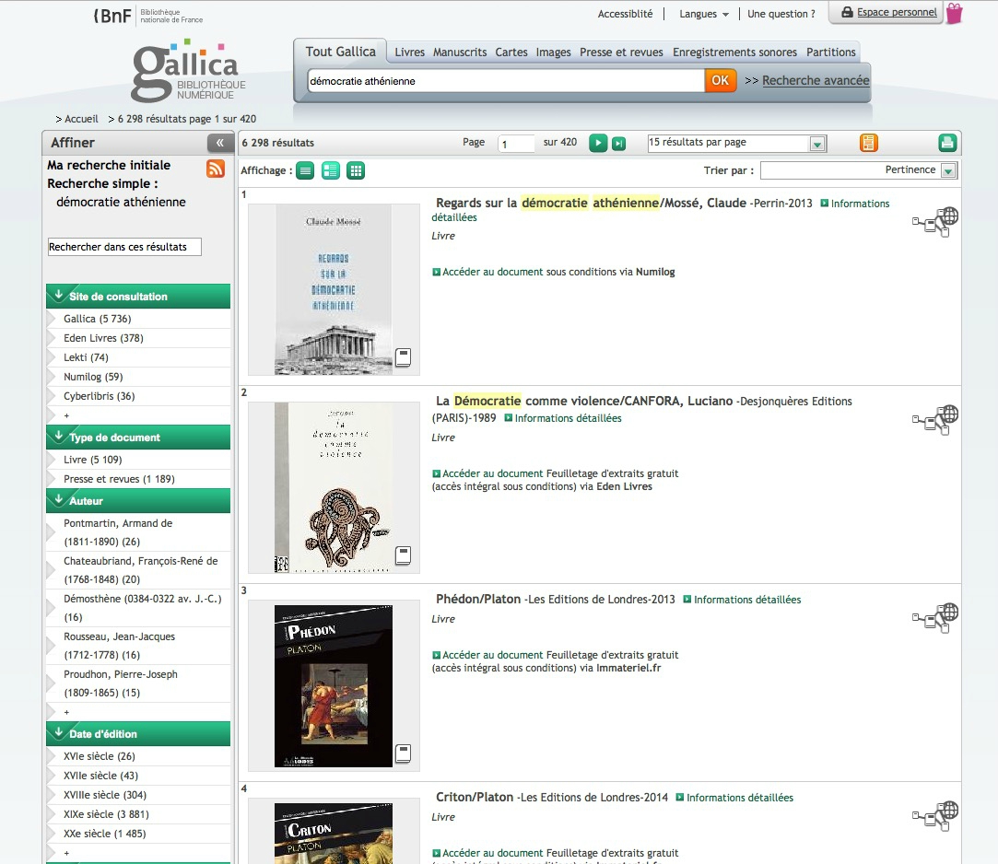Jump to last results page arrow
998x864 pixels.
[x=618, y=144]
